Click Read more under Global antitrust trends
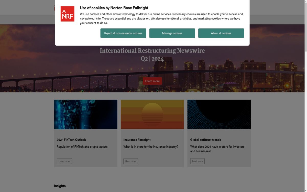The width and height of the screenshot is (307, 192). [198, 161]
